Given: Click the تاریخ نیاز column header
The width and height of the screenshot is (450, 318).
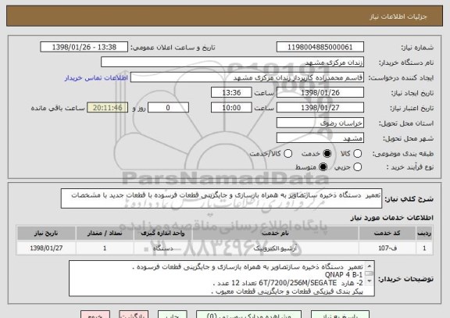Looking at the screenshot, I should [46, 233].
